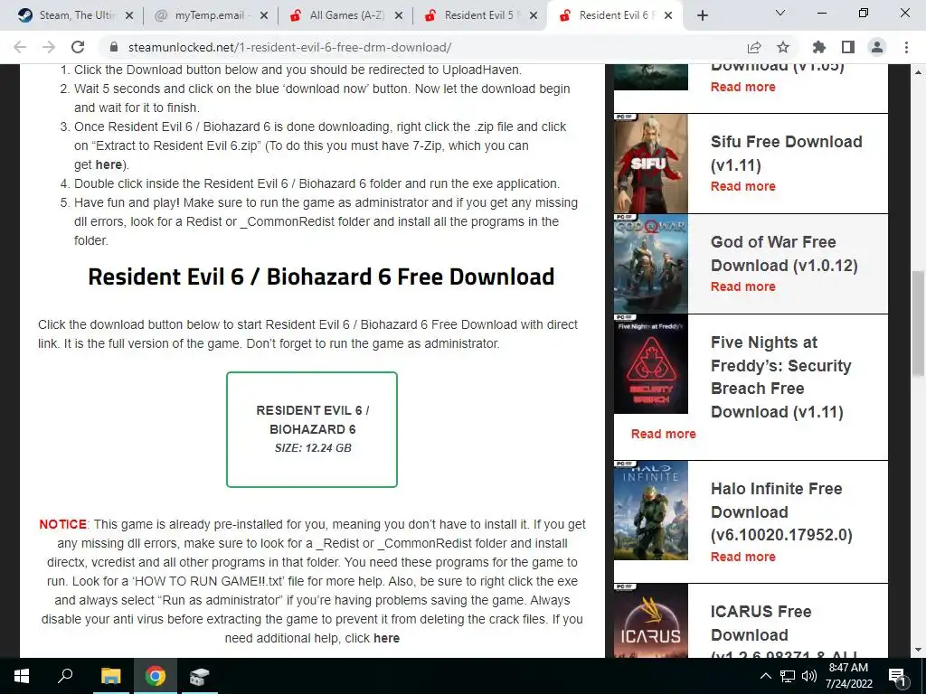Click the Sifu cover thumbnail
926x694 pixels.
(x=651, y=164)
